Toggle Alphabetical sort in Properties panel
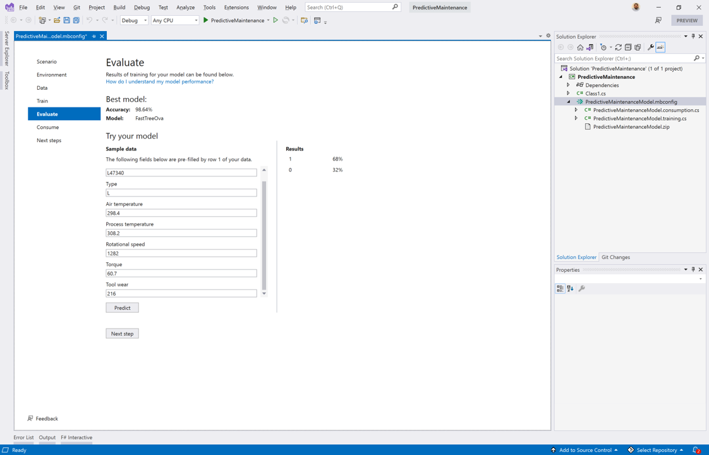The image size is (709, 455). pyautogui.click(x=570, y=289)
